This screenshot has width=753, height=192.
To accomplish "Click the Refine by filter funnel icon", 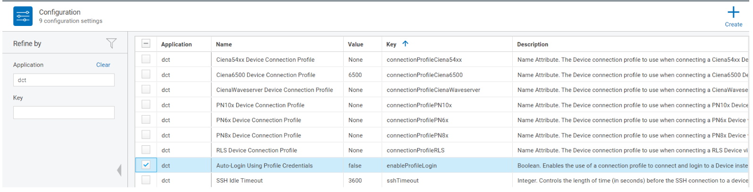I will pos(111,43).
